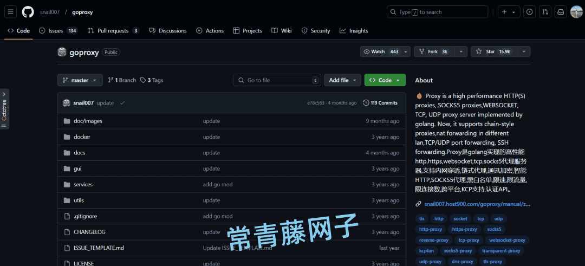Image resolution: width=585 pixels, height=266 pixels.
Task: Open the docker folder
Action: point(82,137)
